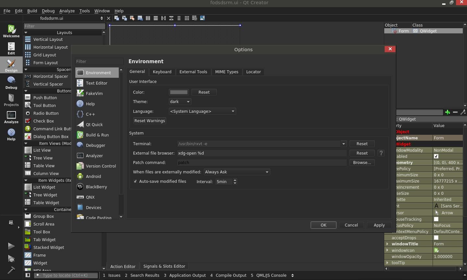Click the Reset Warnings button

[150, 121]
